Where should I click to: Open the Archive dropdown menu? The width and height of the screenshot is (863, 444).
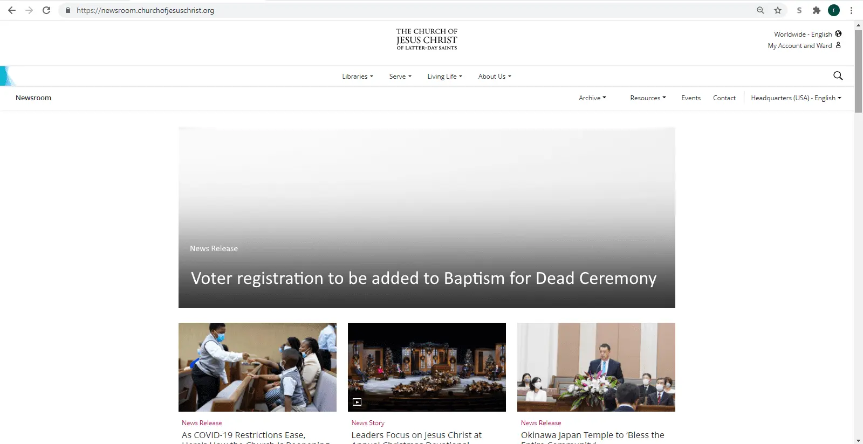(592, 98)
